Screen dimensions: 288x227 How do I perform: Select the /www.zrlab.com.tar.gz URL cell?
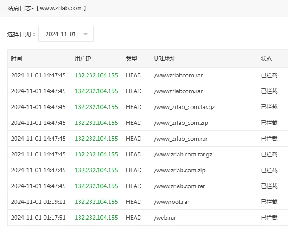pos(183,154)
